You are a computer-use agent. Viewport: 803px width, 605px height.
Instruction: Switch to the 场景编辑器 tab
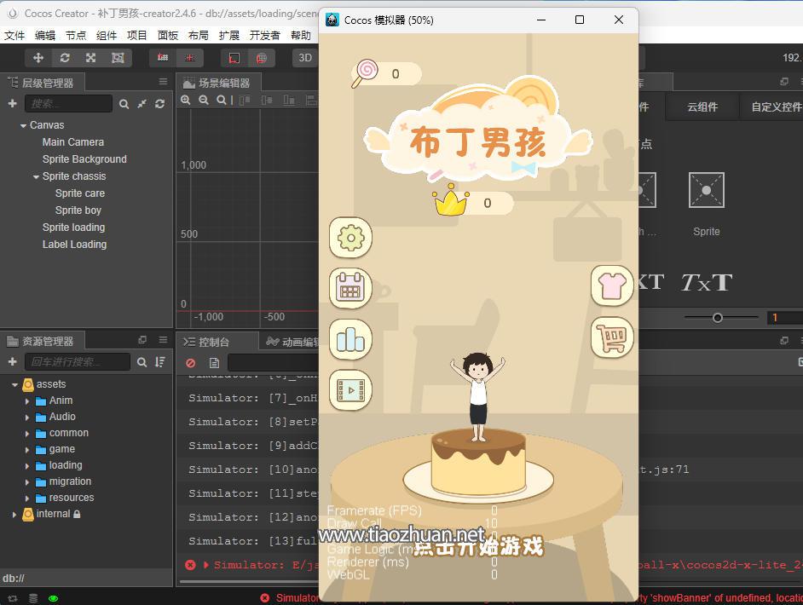pyautogui.click(x=219, y=83)
